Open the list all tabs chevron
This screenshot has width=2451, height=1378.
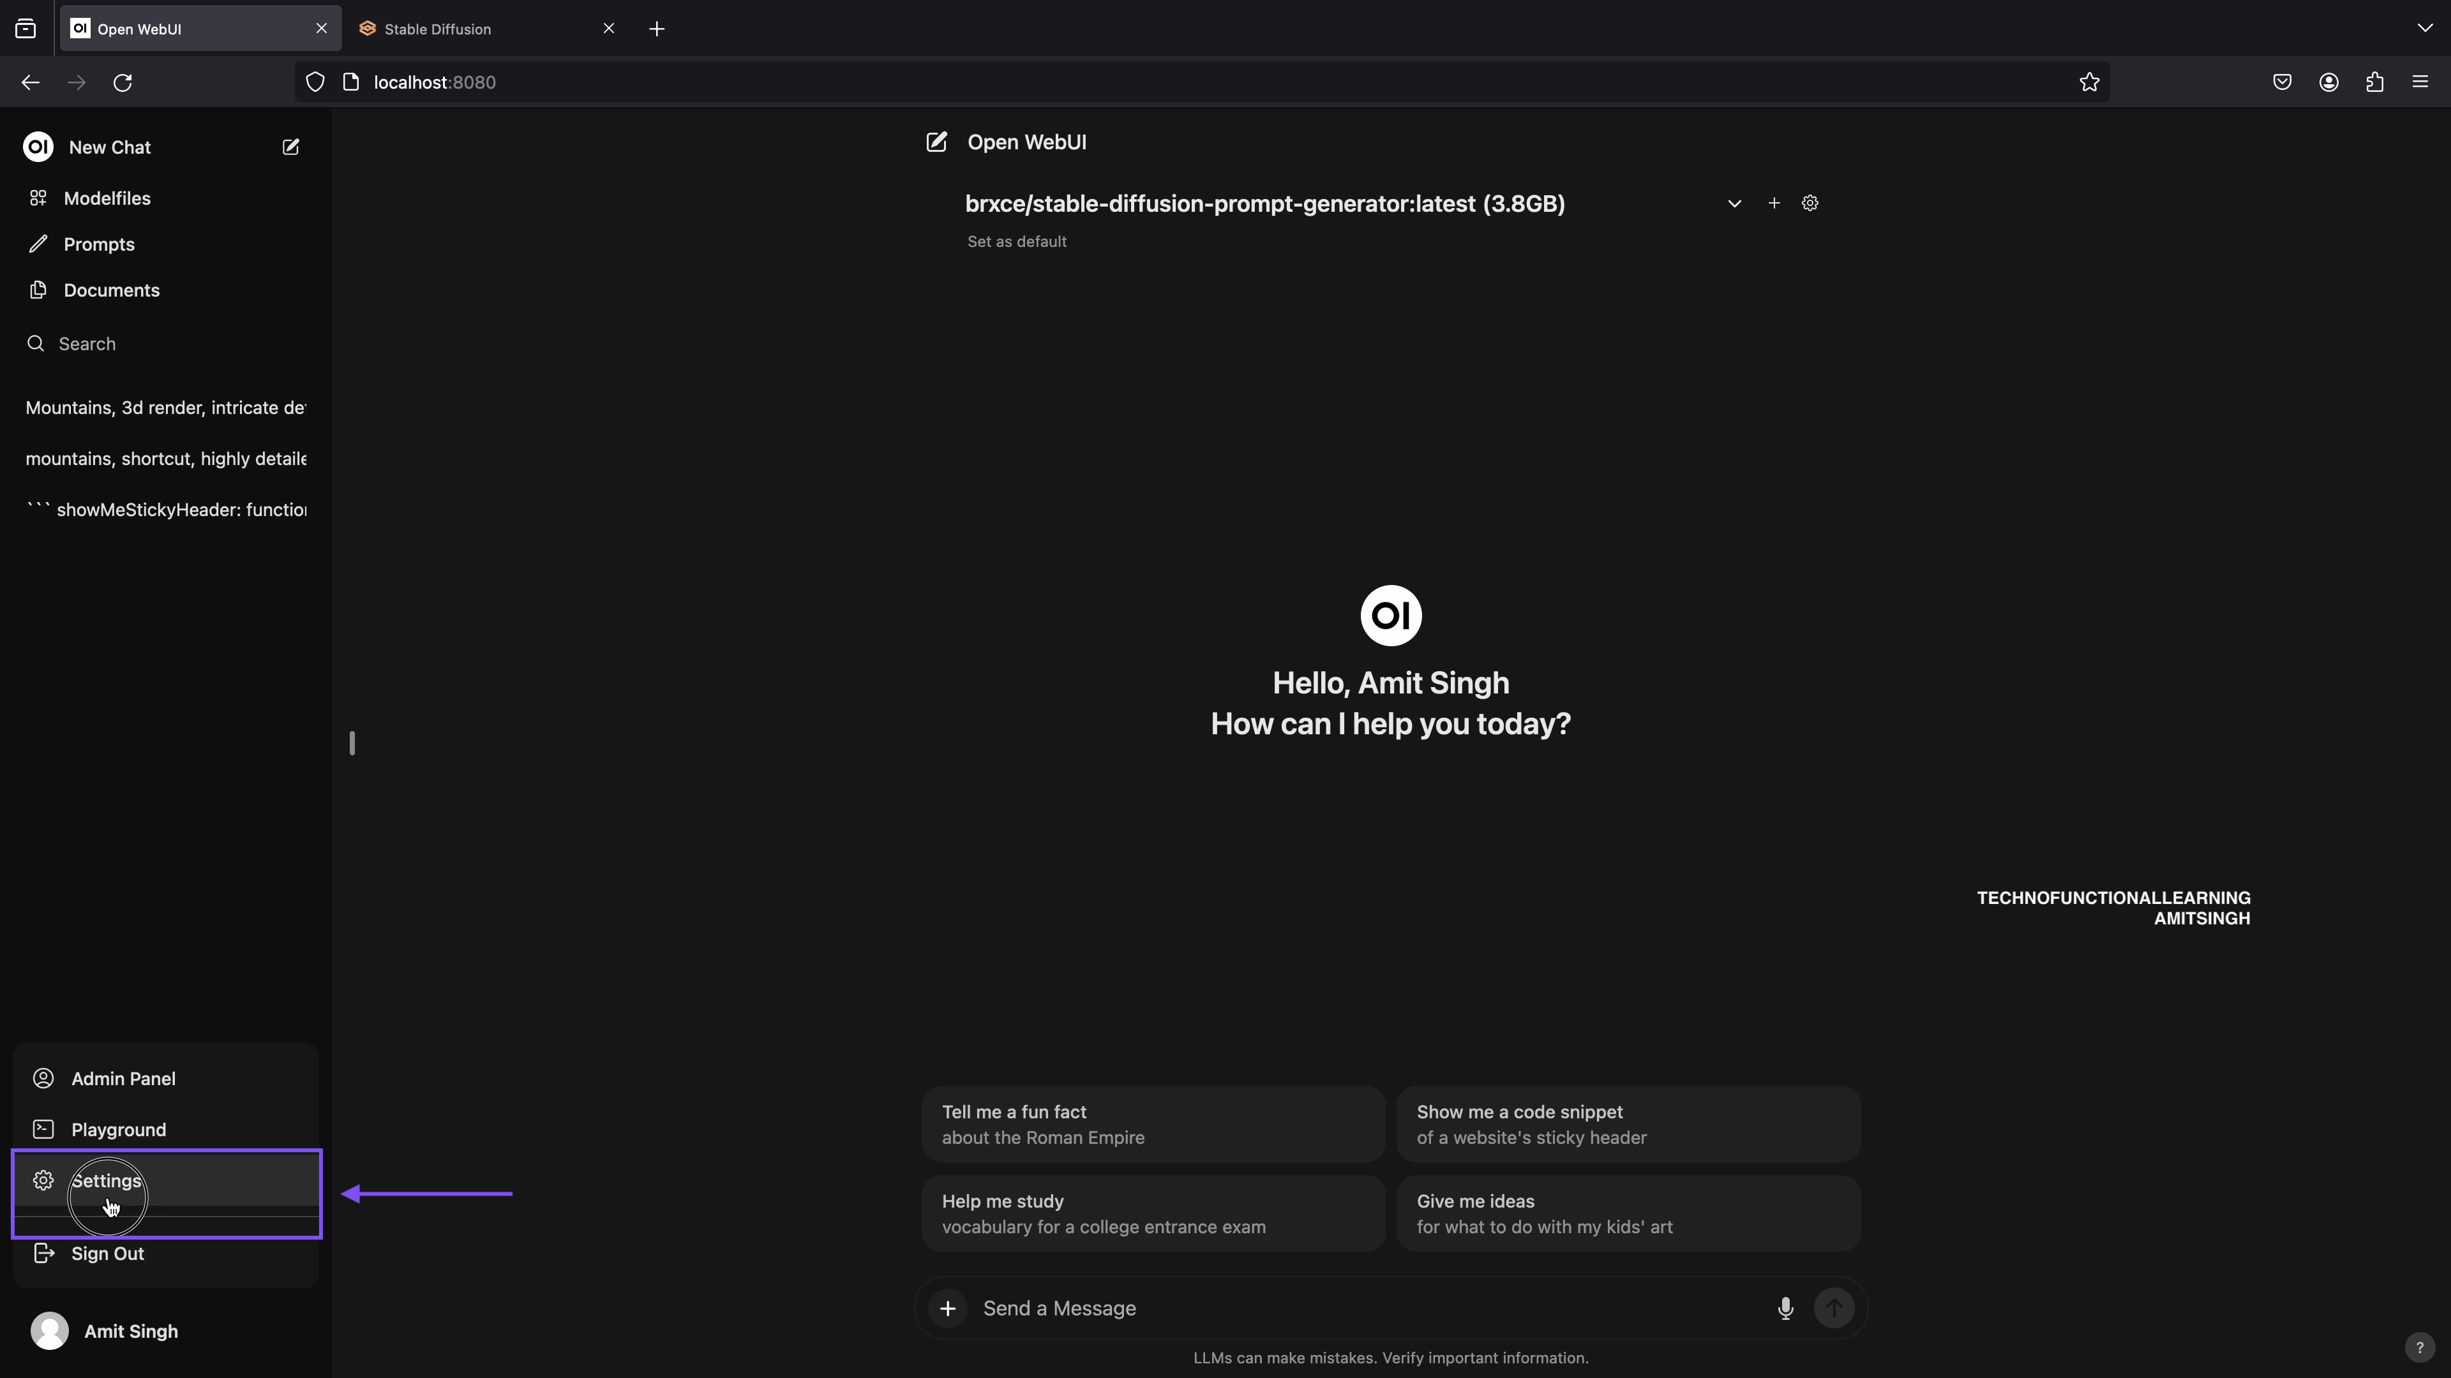(x=2424, y=27)
